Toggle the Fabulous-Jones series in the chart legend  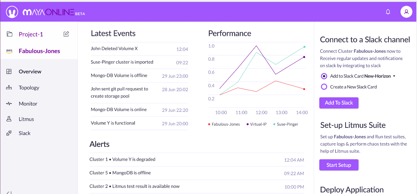click(x=224, y=124)
